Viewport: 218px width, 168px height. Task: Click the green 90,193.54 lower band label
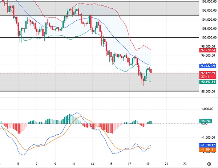[208, 82]
